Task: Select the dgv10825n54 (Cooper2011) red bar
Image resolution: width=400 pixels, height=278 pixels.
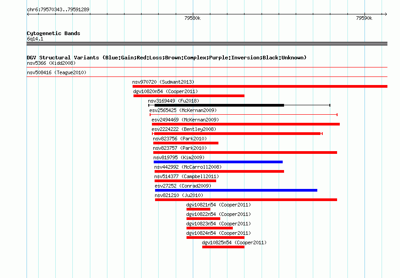Action: tap(223, 247)
